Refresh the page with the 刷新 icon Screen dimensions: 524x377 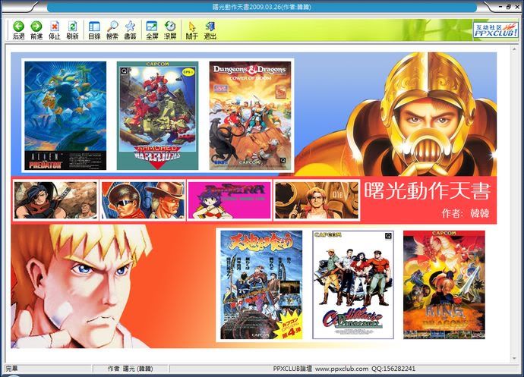pos(72,26)
